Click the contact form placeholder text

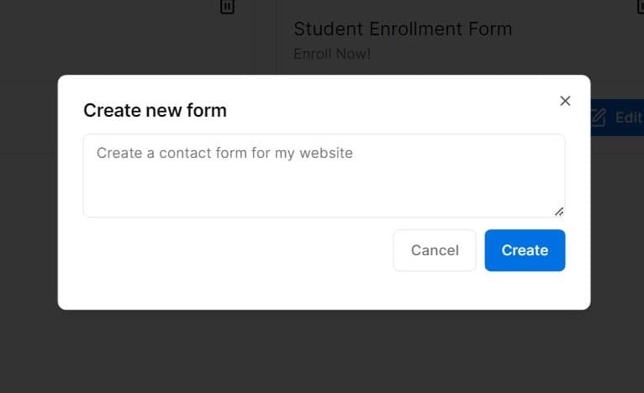click(x=224, y=153)
